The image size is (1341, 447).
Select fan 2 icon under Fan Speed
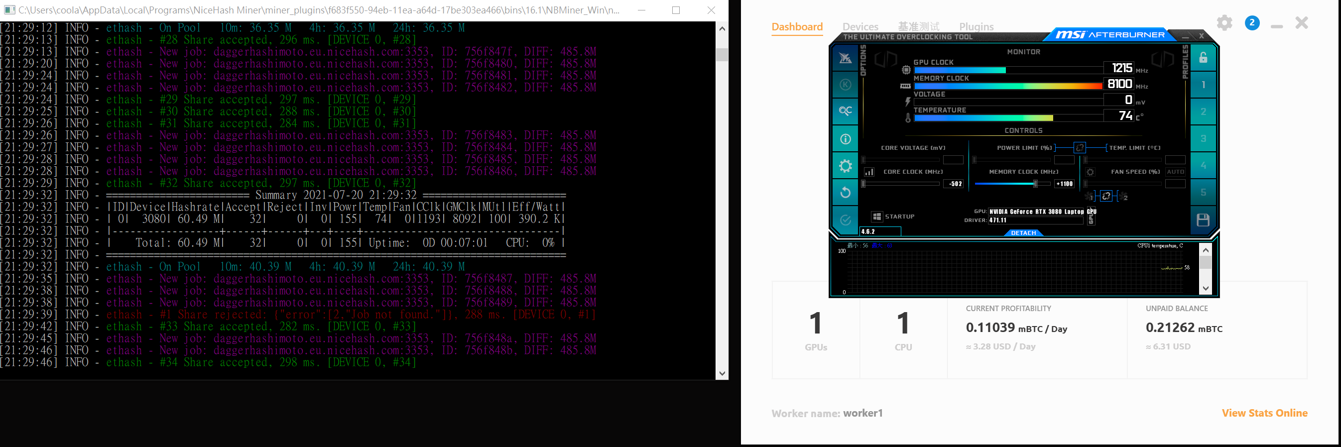click(x=1123, y=197)
